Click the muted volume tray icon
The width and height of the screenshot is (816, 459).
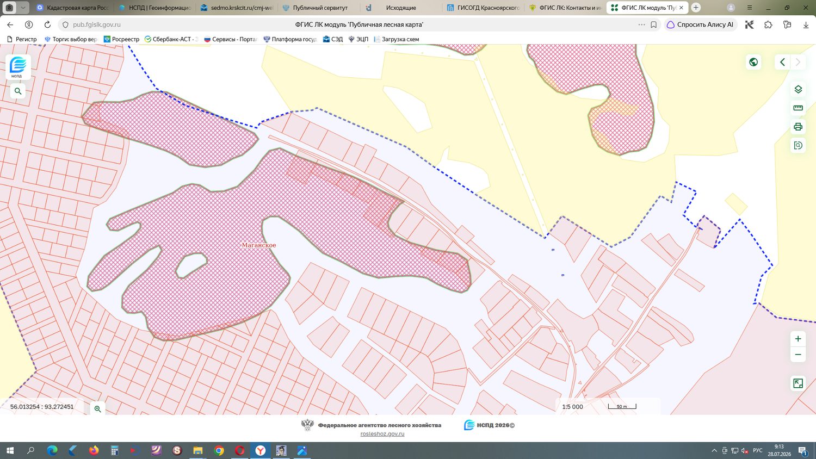745,450
